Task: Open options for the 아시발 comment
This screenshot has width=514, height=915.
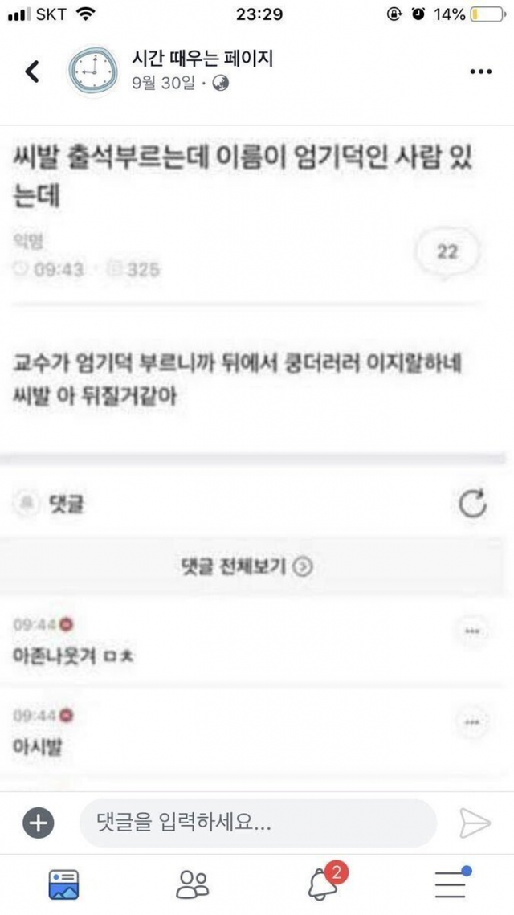Action: (472, 722)
